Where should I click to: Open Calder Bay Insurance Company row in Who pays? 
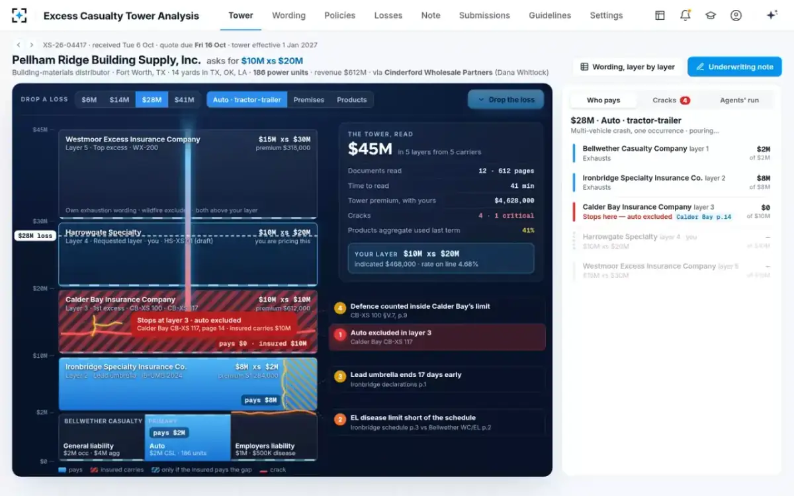click(672, 211)
